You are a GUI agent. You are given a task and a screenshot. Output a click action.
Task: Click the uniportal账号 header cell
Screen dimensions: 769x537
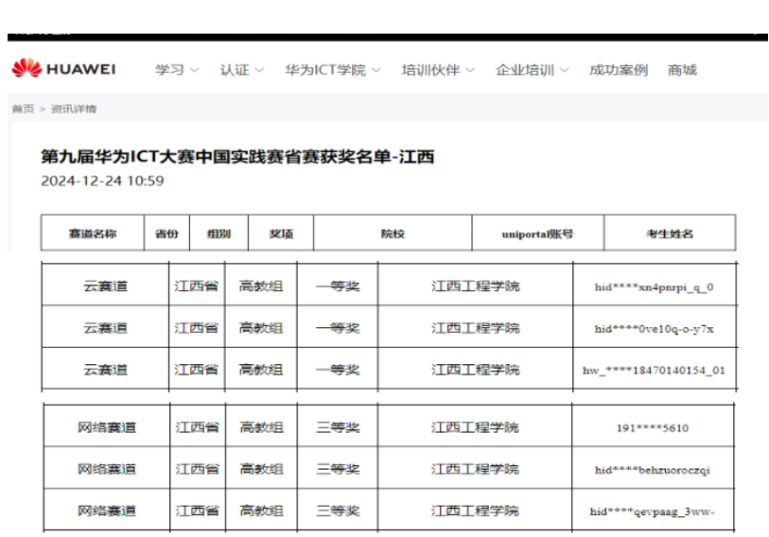538,233
